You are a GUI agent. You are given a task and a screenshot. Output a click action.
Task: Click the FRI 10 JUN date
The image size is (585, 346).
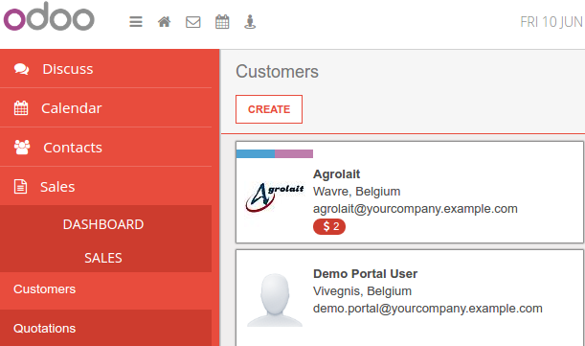[551, 22]
